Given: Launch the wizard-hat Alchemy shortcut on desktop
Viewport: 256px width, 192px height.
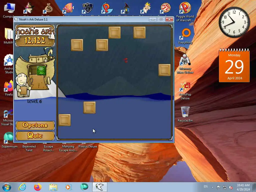Looking at the screenshot, I should pyautogui.click(x=29, y=8).
